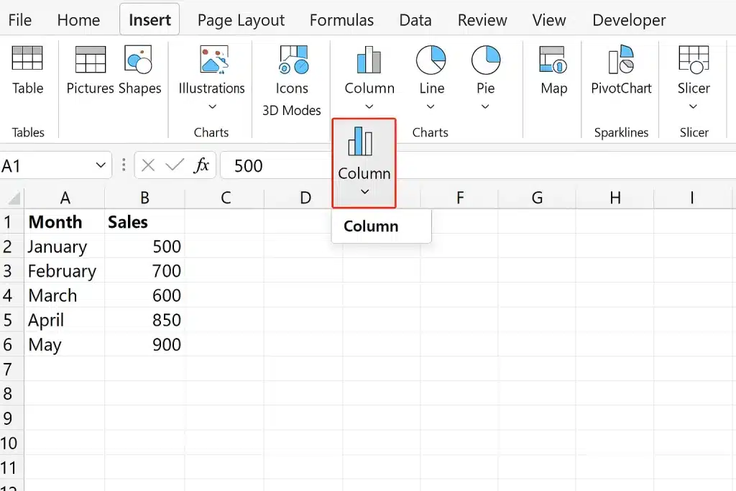Choose Column from the dropdown menu
Viewport: 736px width, 491px height.
point(371,226)
